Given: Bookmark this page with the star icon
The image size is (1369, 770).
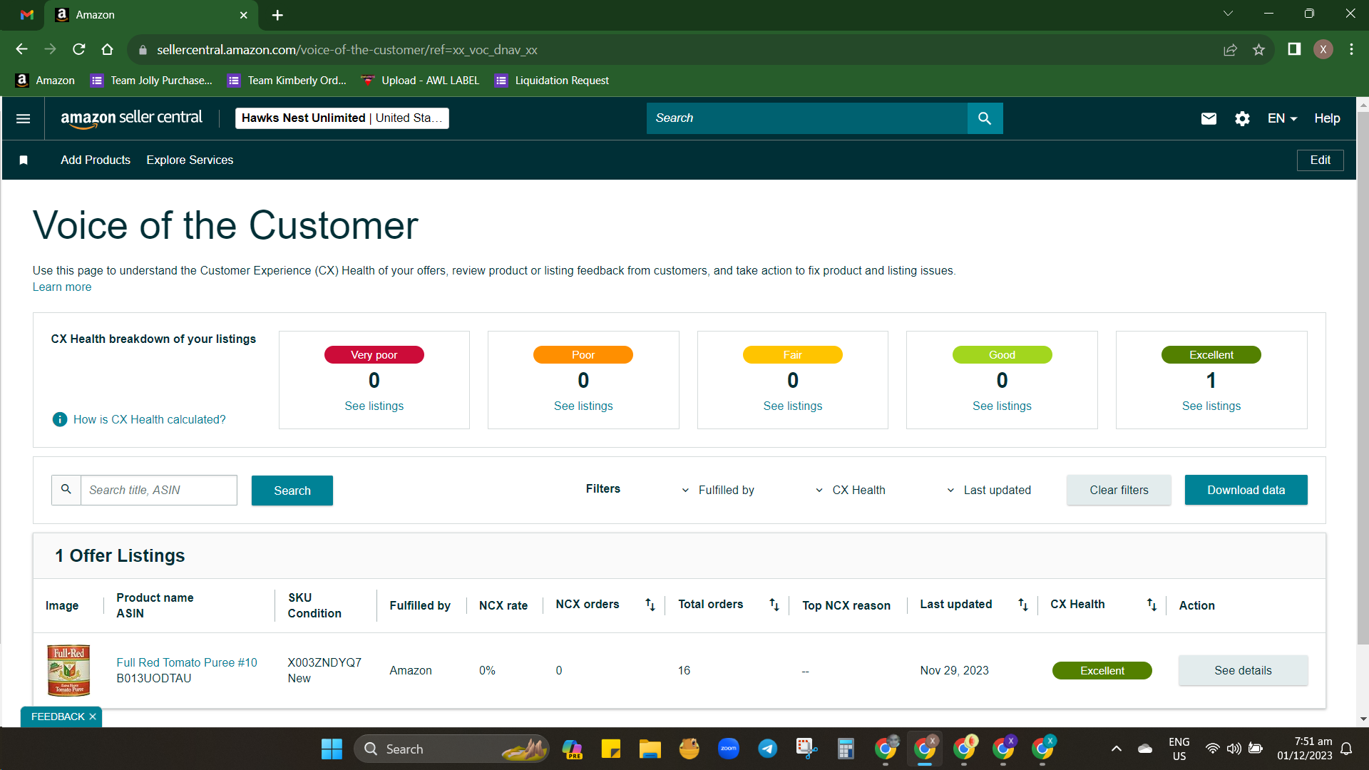Looking at the screenshot, I should pyautogui.click(x=1258, y=50).
